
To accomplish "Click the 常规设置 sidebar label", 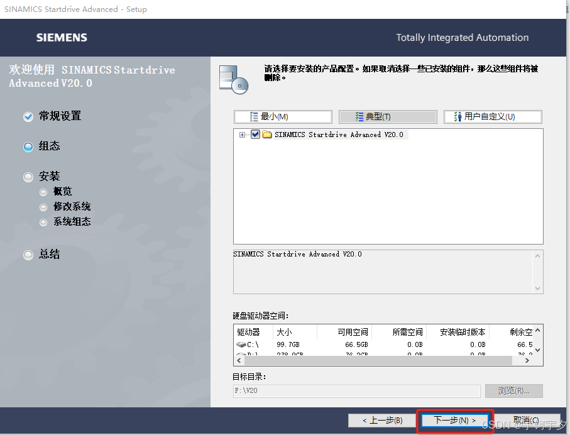I will pos(60,116).
